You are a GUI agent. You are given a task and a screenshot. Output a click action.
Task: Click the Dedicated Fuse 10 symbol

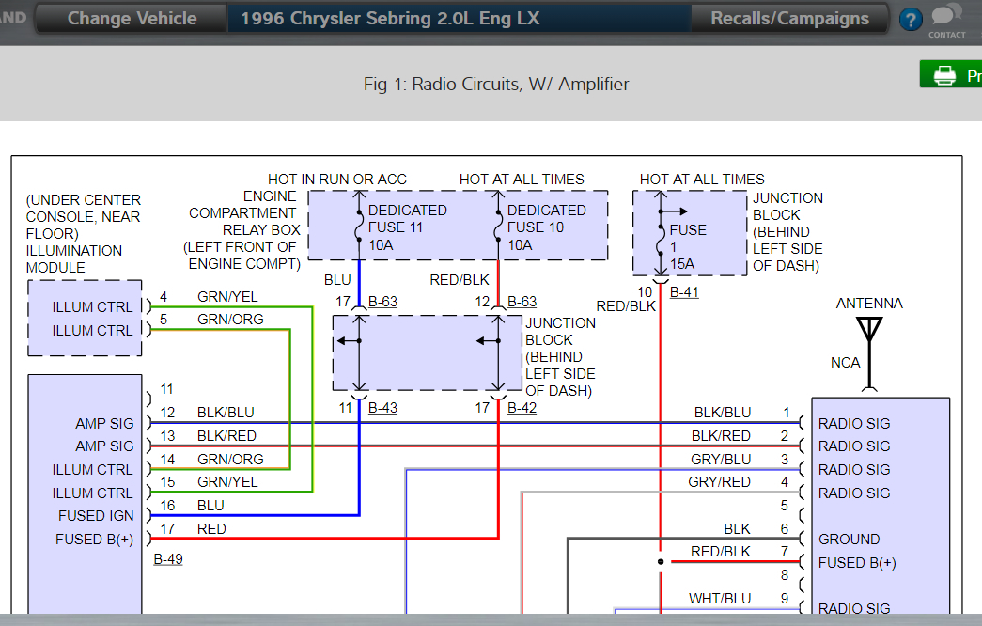click(498, 226)
